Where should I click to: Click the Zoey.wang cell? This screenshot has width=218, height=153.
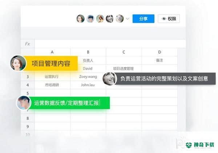click(88, 77)
